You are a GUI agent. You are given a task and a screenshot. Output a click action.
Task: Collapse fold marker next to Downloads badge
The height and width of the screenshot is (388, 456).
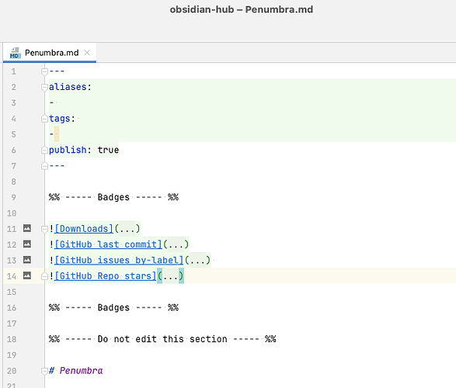(x=44, y=229)
